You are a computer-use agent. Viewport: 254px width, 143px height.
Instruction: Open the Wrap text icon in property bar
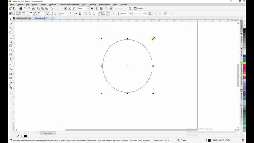[150, 14]
